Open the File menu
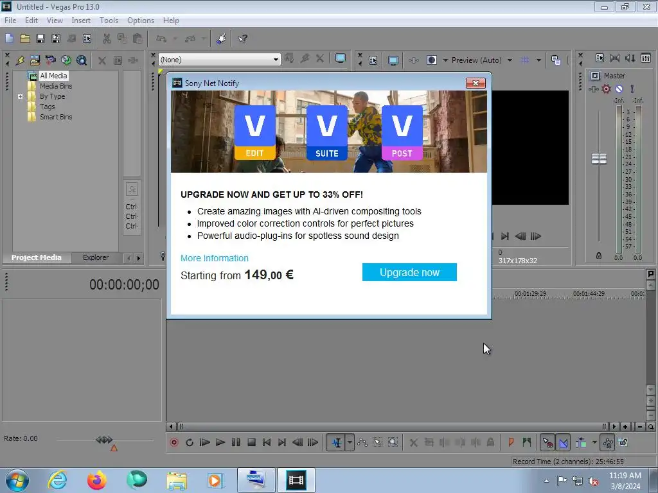This screenshot has height=493, width=658. [10, 20]
